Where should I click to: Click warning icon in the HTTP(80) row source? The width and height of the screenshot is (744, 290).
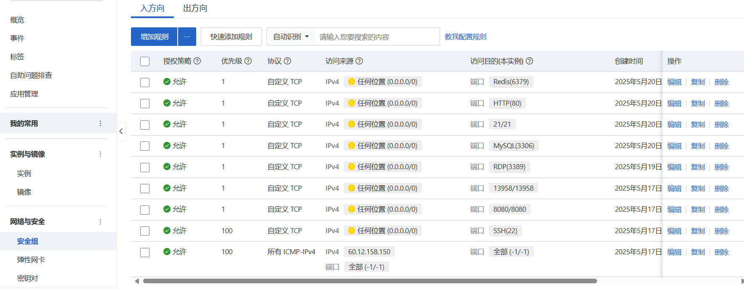[x=352, y=103]
